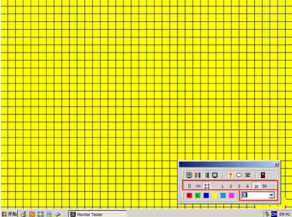Image resolution: width=292 pixels, height=217 pixels.
Task: Open the color monitor test icon
Action: click(x=189, y=175)
